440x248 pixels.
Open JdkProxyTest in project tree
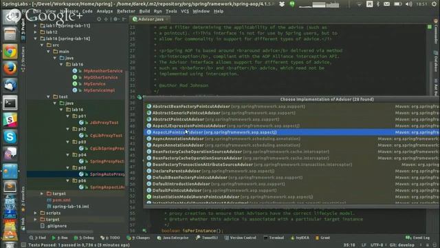click(104, 123)
